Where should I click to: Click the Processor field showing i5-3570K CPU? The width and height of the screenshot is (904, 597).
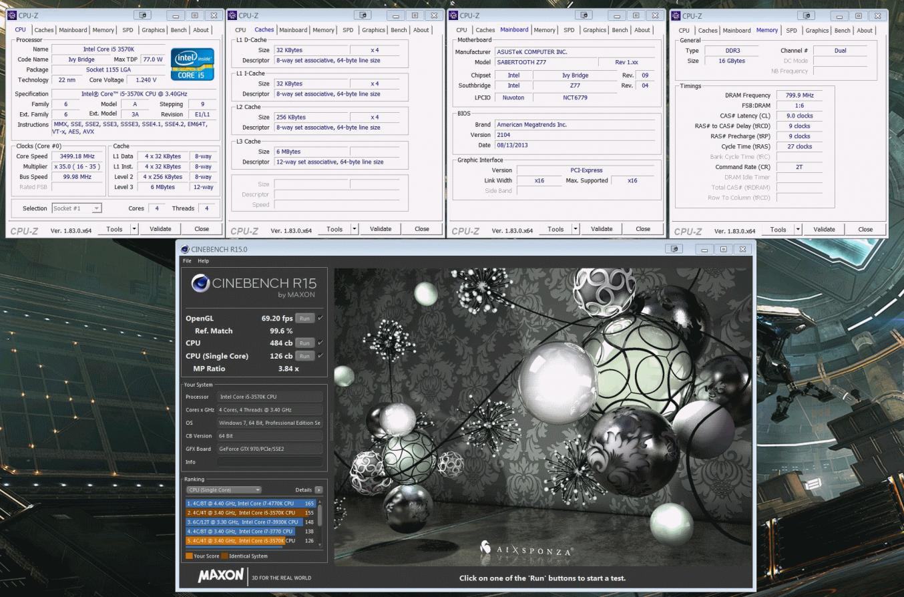pyautogui.click(x=270, y=397)
